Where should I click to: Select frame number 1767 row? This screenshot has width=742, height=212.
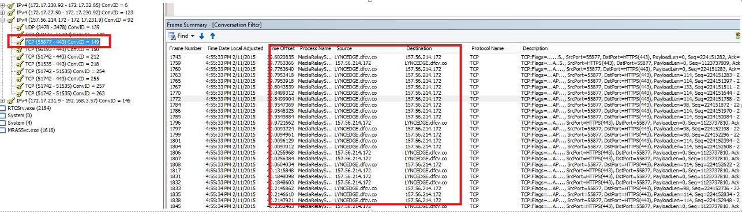(454, 86)
